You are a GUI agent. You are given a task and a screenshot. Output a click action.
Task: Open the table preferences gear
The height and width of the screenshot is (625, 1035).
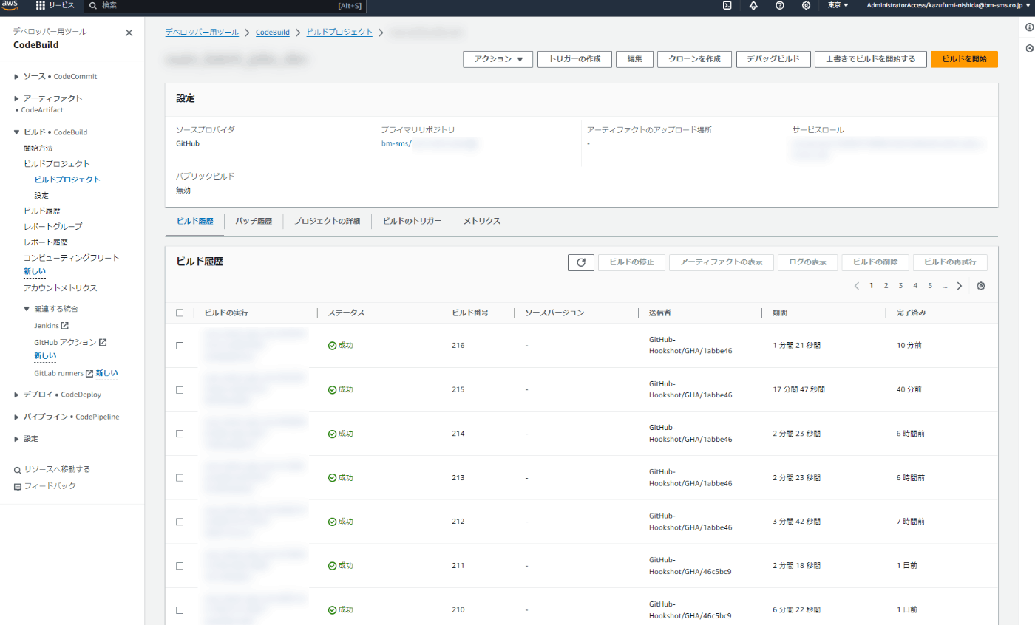981,286
